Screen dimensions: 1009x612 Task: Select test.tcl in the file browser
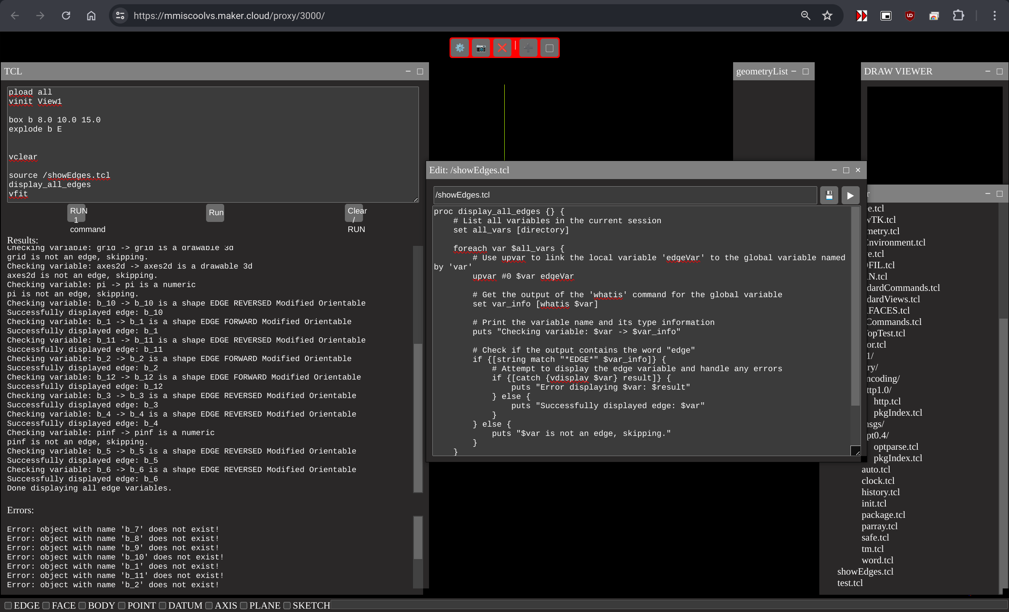(850, 583)
